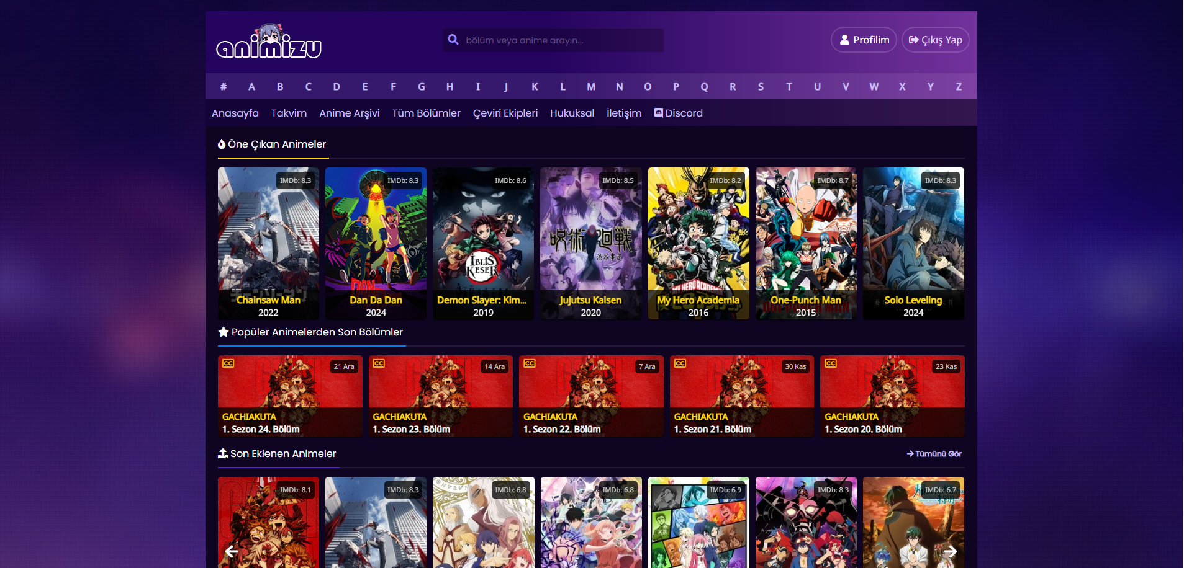Click the IMDb 8.7 badge on One-Punch Man
This screenshot has height=568, width=1184.
[x=833, y=180]
